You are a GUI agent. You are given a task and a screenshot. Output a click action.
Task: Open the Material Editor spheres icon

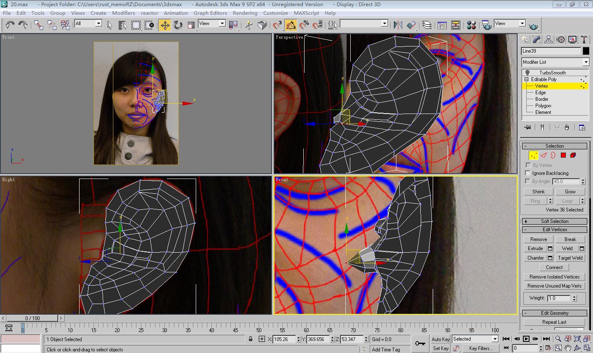pos(471,25)
